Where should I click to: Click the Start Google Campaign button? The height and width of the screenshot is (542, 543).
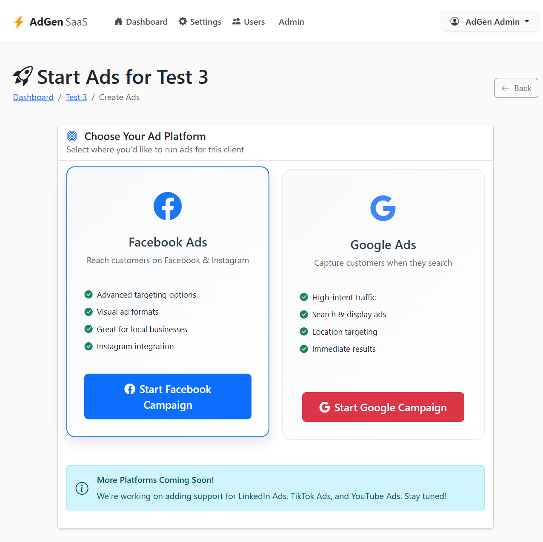(x=383, y=407)
